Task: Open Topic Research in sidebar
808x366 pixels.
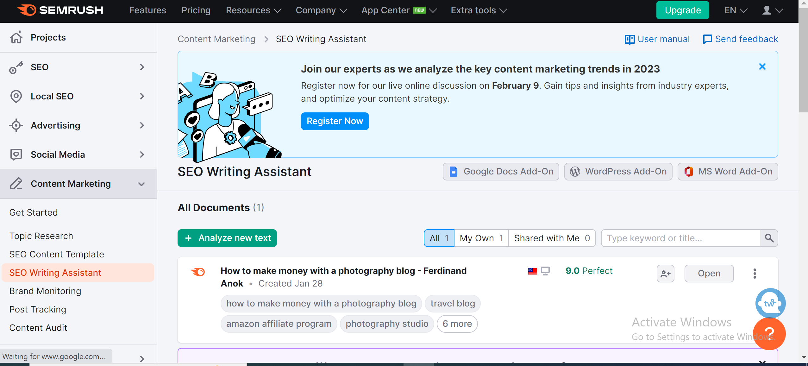Action: click(x=41, y=236)
